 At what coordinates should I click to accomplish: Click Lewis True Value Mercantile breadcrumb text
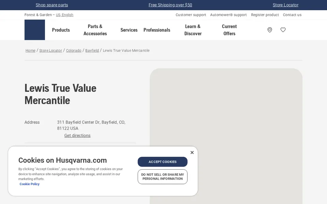point(126,50)
